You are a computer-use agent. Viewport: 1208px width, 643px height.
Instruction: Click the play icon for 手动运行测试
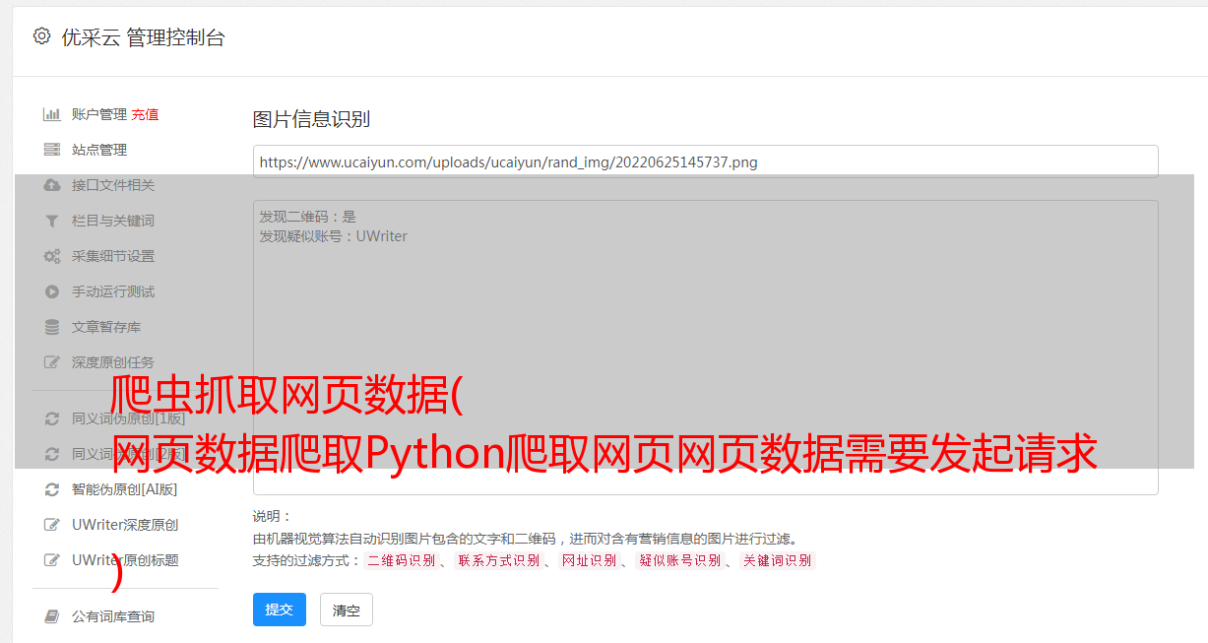pyautogui.click(x=52, y=291)
